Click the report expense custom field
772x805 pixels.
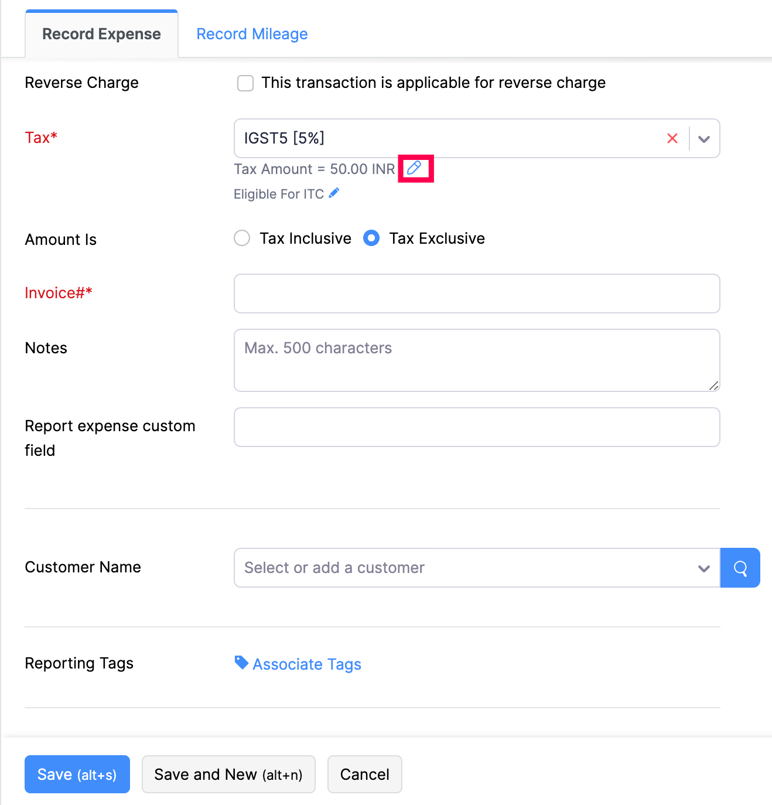coord(476,427)
